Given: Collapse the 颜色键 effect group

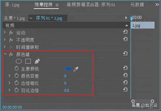Looking at the screenshot, I should pyautogui.click(x=5, y=54).
